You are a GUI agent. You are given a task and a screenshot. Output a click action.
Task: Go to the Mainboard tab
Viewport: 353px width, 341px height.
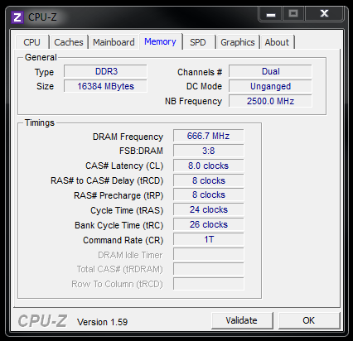[114, 42]
